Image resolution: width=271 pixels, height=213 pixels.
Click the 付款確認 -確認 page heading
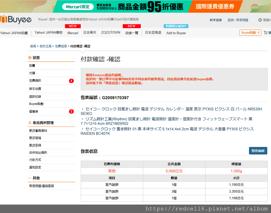pyautogui.click(x=100, y=59)
